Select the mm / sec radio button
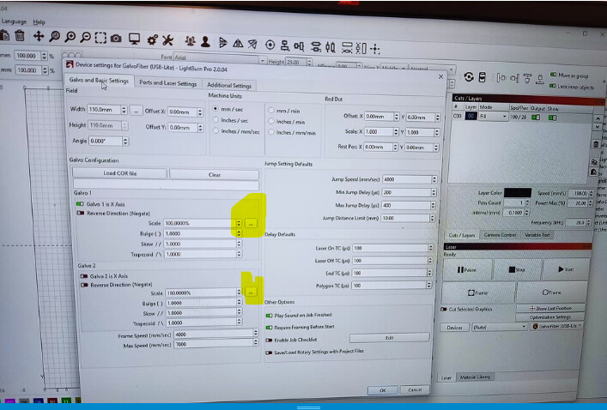The height and width of the screenshot is (410, 607). pyautogui.click(x=215, y=109)
